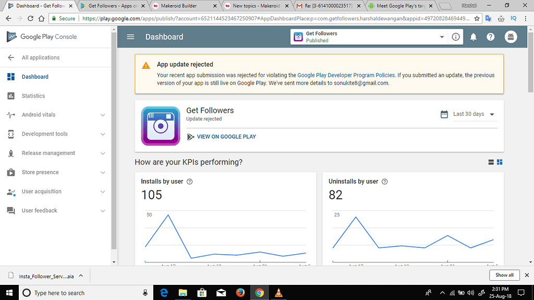
Task: Open notifications bell
Action: click(474, 37)
